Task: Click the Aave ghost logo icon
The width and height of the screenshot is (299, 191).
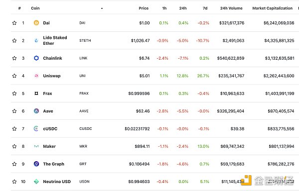Action: pyautogui.click(x=36, y=111)
